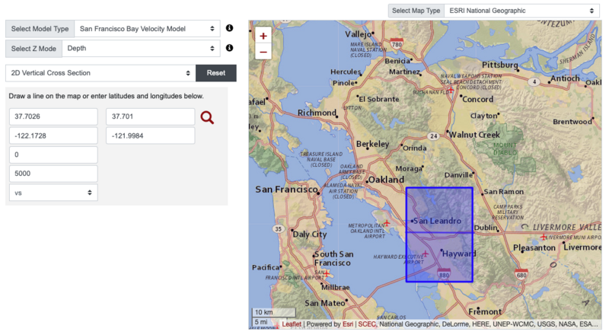Click the Interstate 880 shield on map
The height and width of the screenshot is (335, 609).
pyautogui.click(x=444, y=273)
